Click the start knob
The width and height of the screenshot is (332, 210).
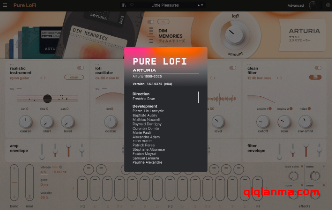click(x=47, y=122)
